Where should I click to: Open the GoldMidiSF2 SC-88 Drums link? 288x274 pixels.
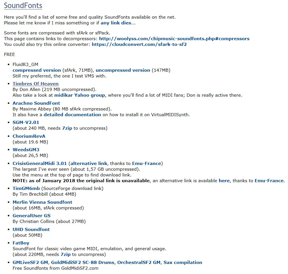tap(83, 263)
